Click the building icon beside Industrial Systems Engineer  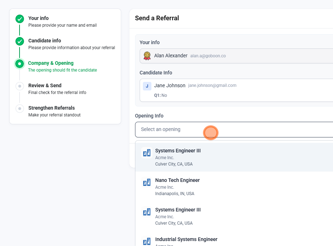pyautogui.click(x=147, y=241)
